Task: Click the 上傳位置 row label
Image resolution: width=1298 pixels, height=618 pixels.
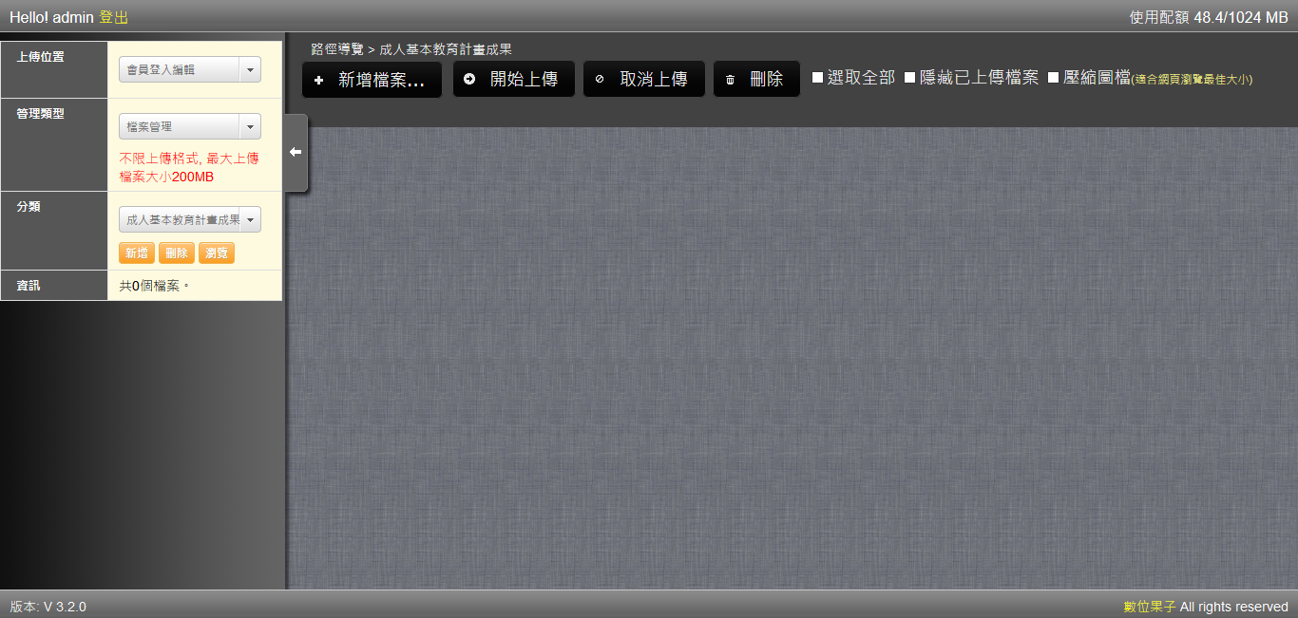Action: [41, 57]
